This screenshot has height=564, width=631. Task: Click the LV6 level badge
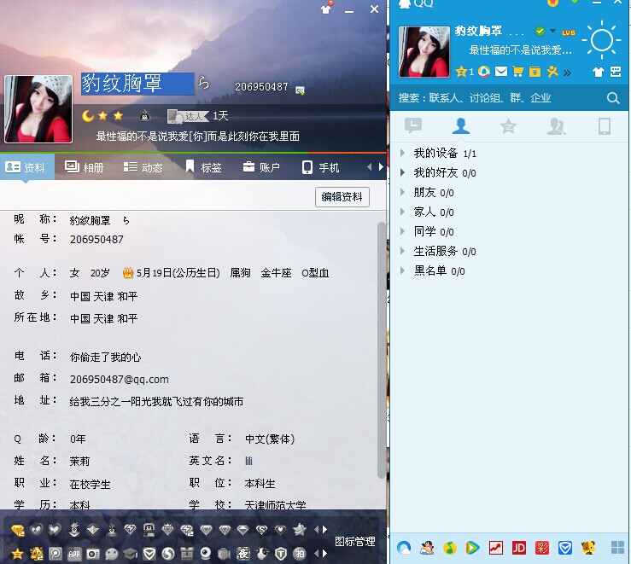click(x=569, y=32)
